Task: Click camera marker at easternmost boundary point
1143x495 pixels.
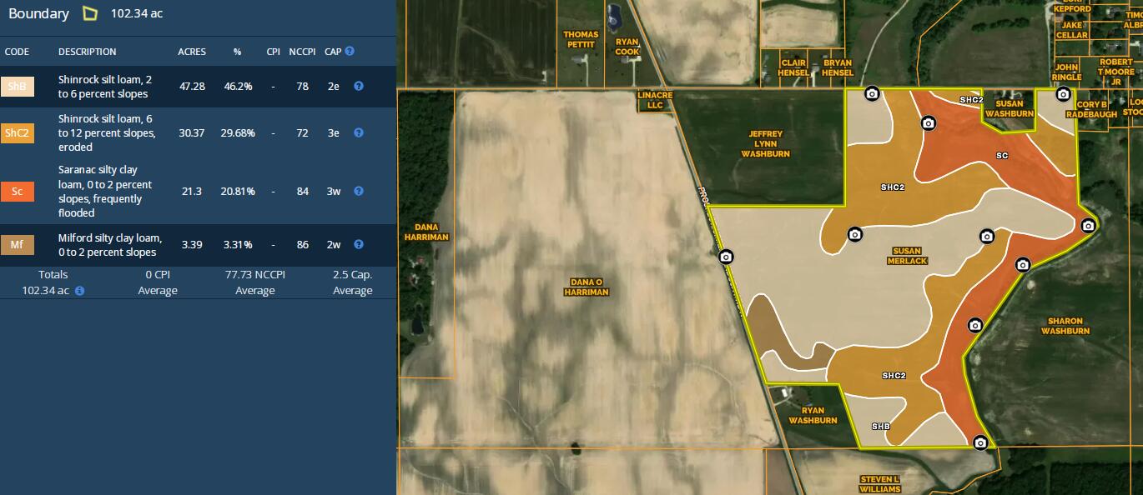Action: pyautogui.click(x=1088, y=225)
